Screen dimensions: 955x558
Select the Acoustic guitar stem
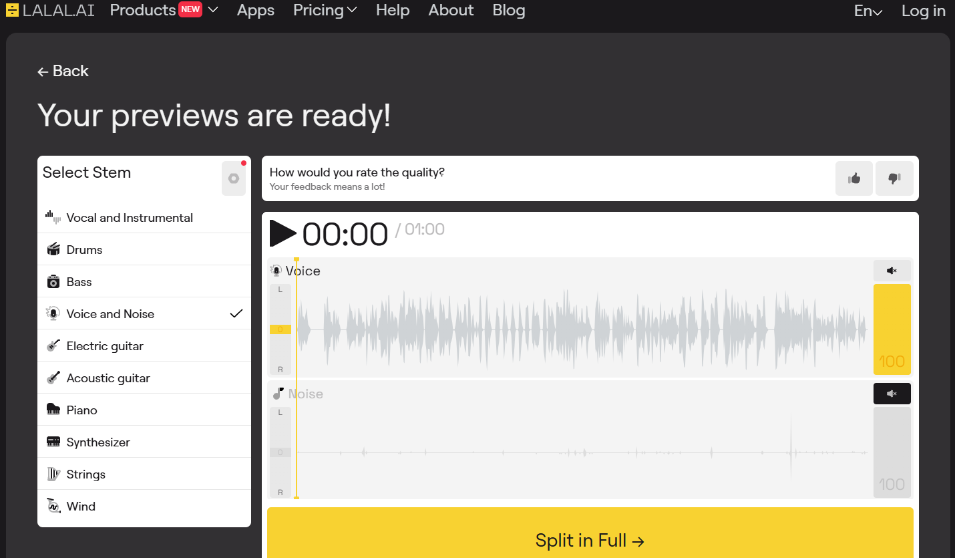144,378
